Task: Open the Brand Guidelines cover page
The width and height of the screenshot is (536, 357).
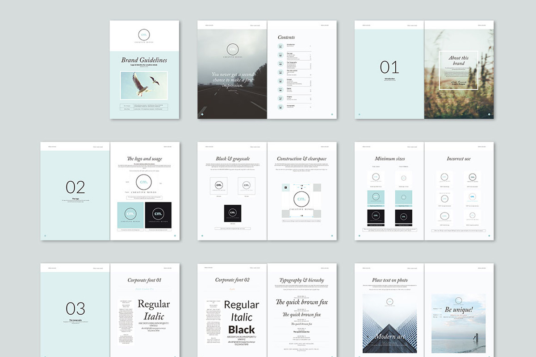Action: pos(144,70)
